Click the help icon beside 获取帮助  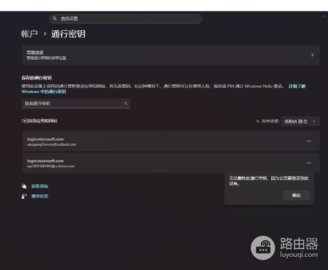(24, 186)
